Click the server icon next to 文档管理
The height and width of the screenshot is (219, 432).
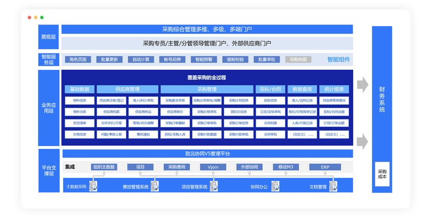tap(333, 186)
